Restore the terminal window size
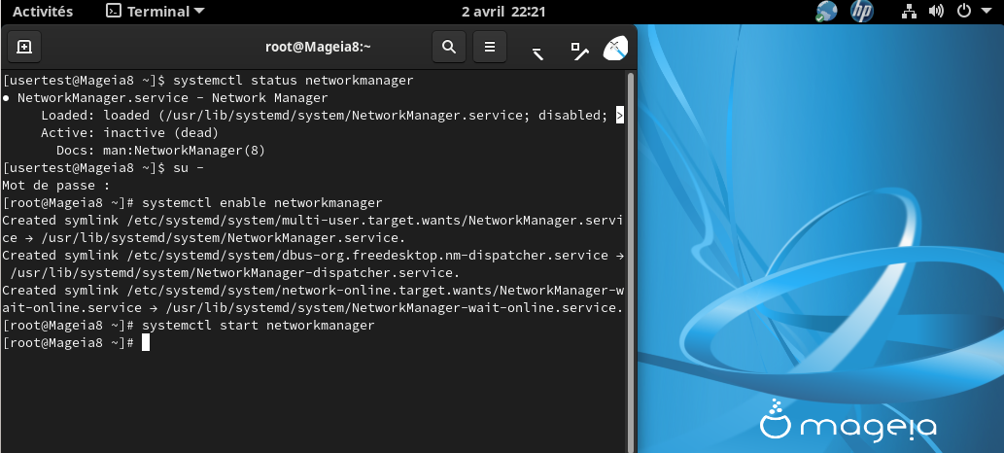 579,52
